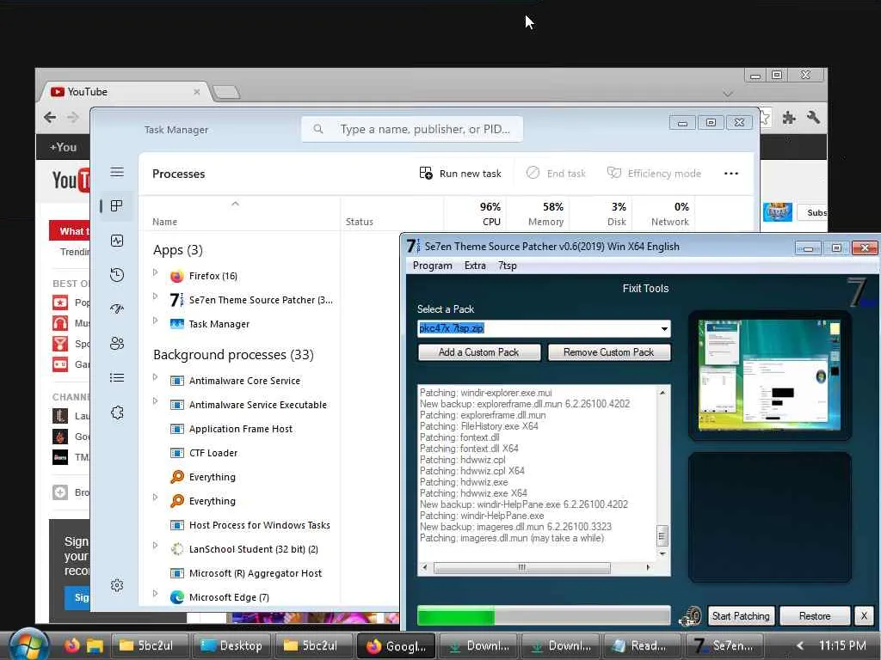Click the three-dot more options in Task Manager
The height and width of the screenshot is (660, 881).
(731, 174)
